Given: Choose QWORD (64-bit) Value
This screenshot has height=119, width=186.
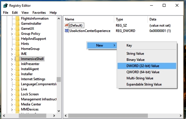Looking at the screenshot, I should (x=147, y=72).
